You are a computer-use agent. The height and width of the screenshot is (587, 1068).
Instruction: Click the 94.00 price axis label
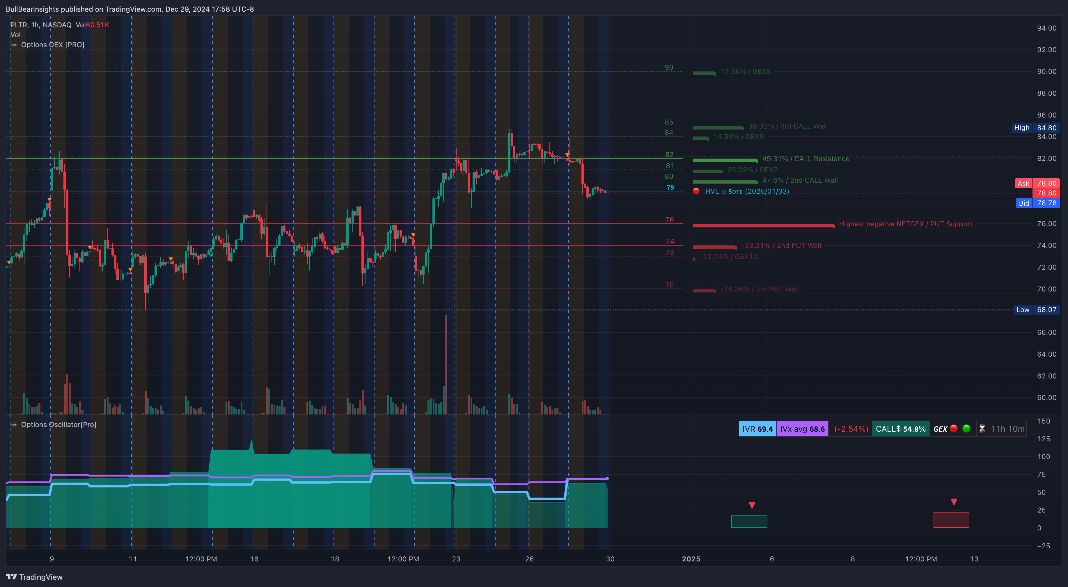[x=1046, y=28]
